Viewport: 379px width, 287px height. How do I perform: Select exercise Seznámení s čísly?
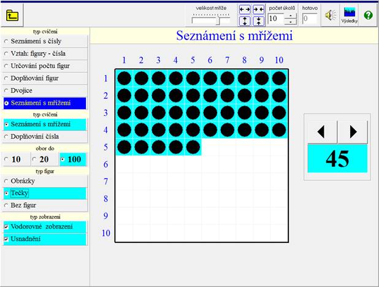(45, 41)
